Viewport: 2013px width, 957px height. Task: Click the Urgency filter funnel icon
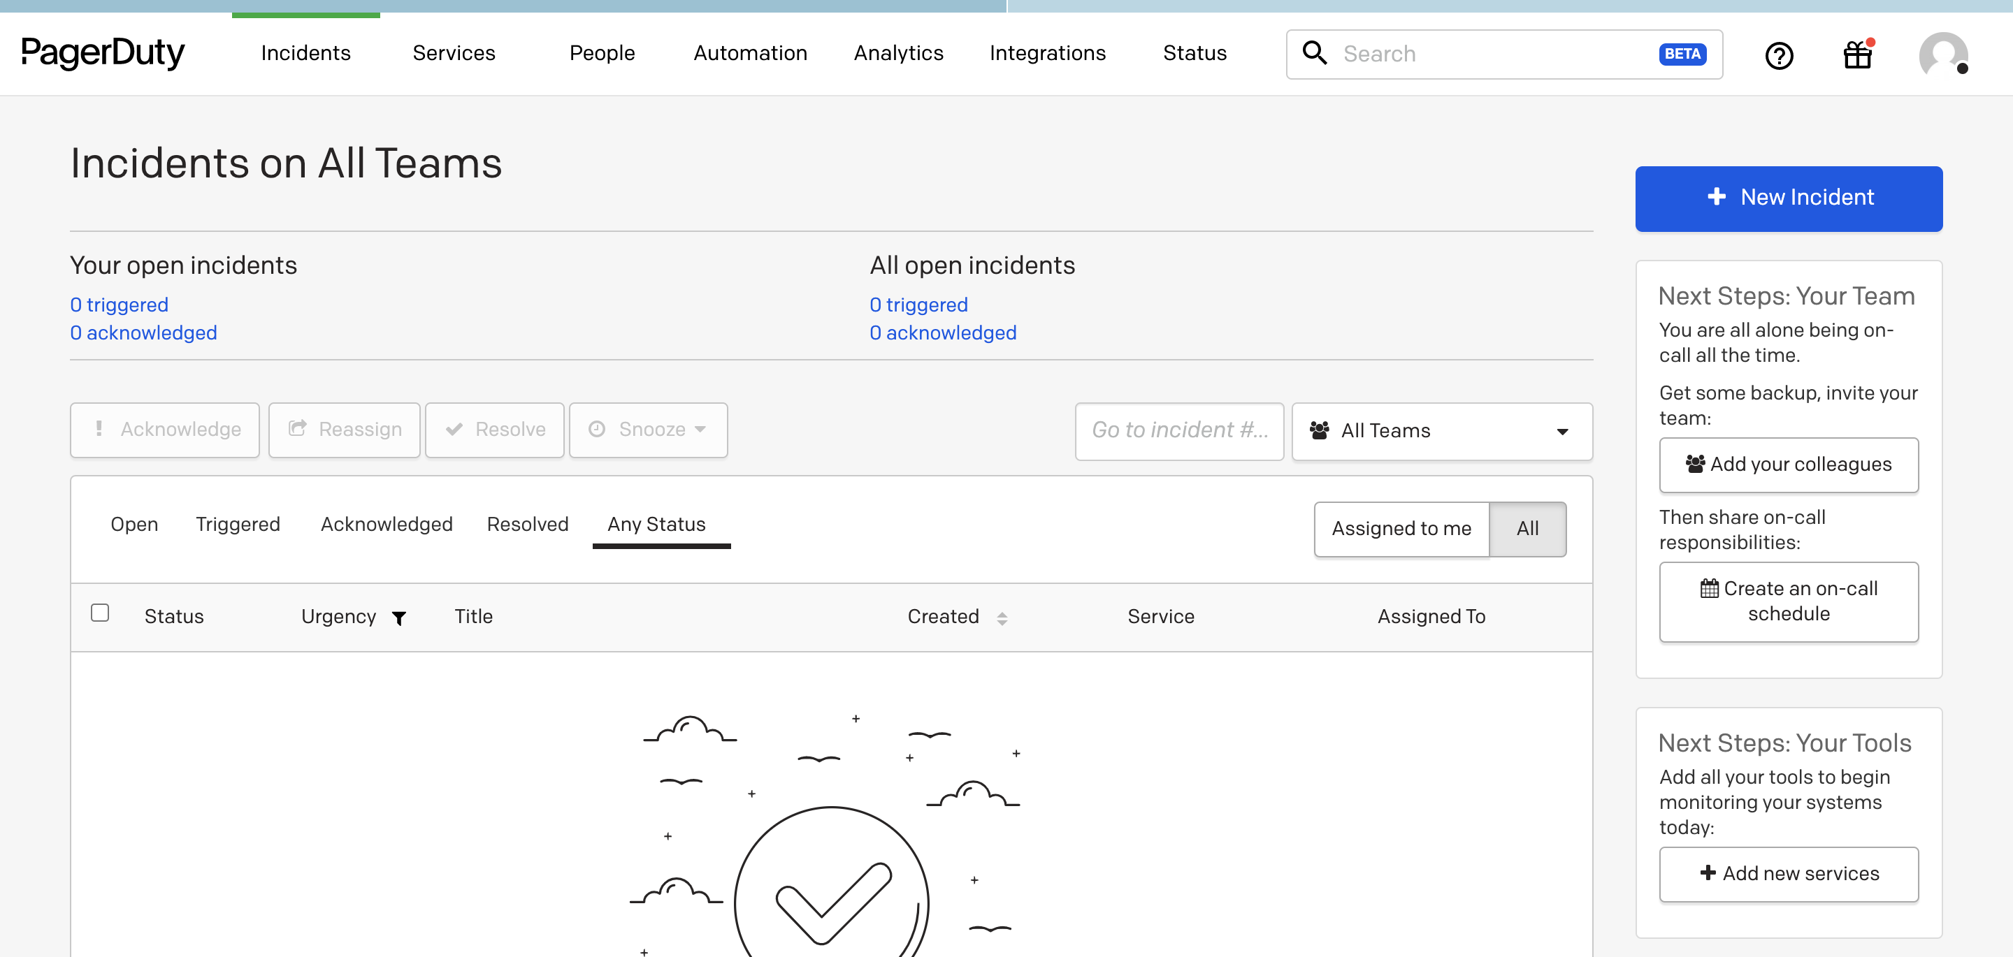398,618
